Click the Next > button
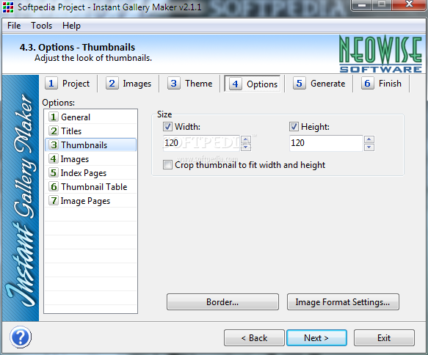 pos(316,338)
